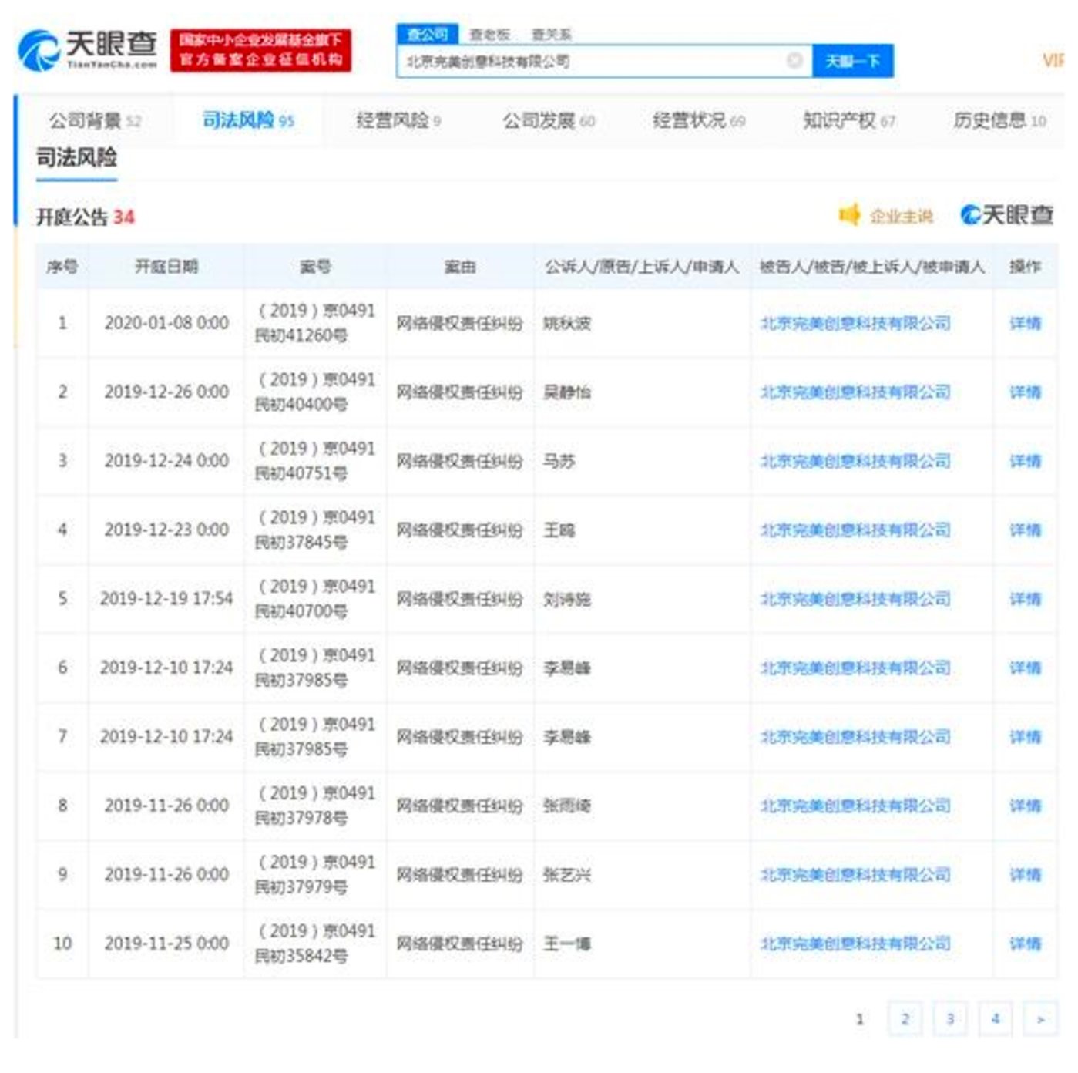Open the 历史信息 tab
This screenshot has height=1073, width=1078.
(999, 120)
